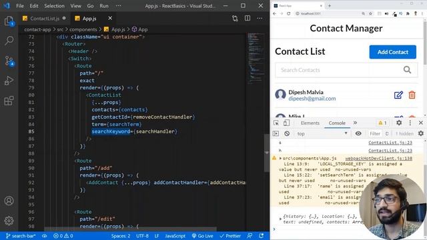The width and height of the screenshot is (427, 240).
Task: Go back in the browser
Action: (274, 13)
